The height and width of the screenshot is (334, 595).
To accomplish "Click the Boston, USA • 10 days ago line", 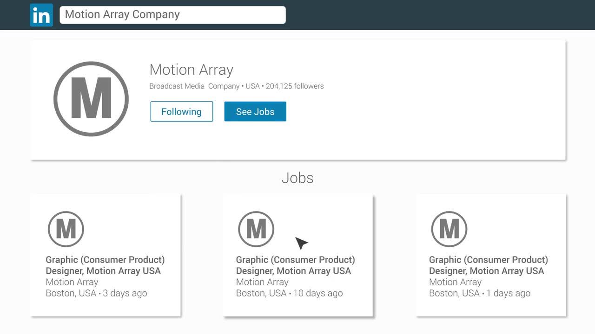I will coord(289,293).
